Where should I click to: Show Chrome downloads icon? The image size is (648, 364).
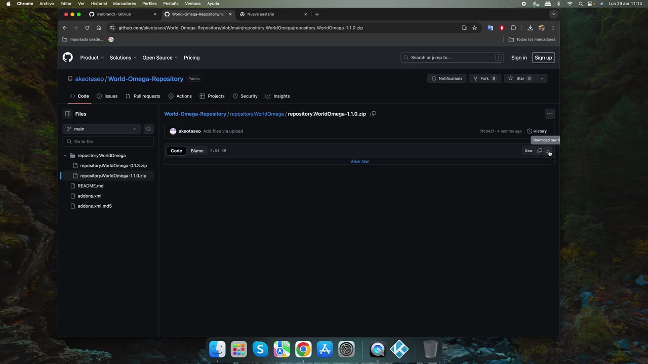530,28
